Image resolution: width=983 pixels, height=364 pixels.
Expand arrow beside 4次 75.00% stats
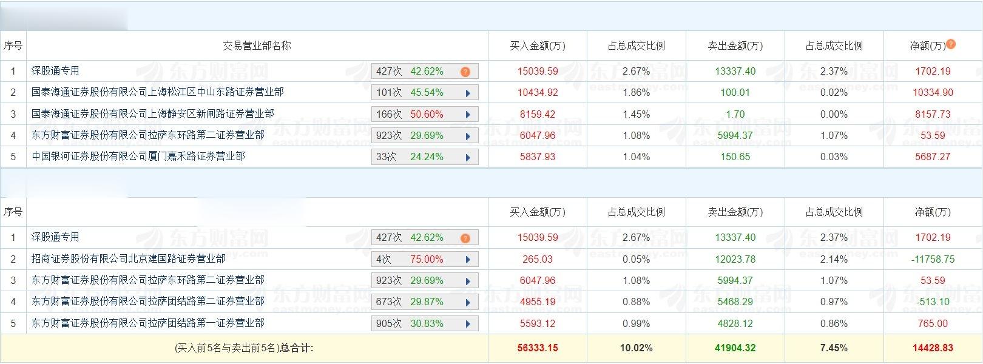(x=468, y=260)
